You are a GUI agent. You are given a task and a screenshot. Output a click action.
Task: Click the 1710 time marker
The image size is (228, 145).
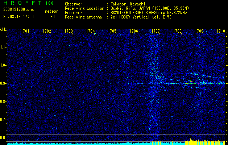tap(221, 31)
